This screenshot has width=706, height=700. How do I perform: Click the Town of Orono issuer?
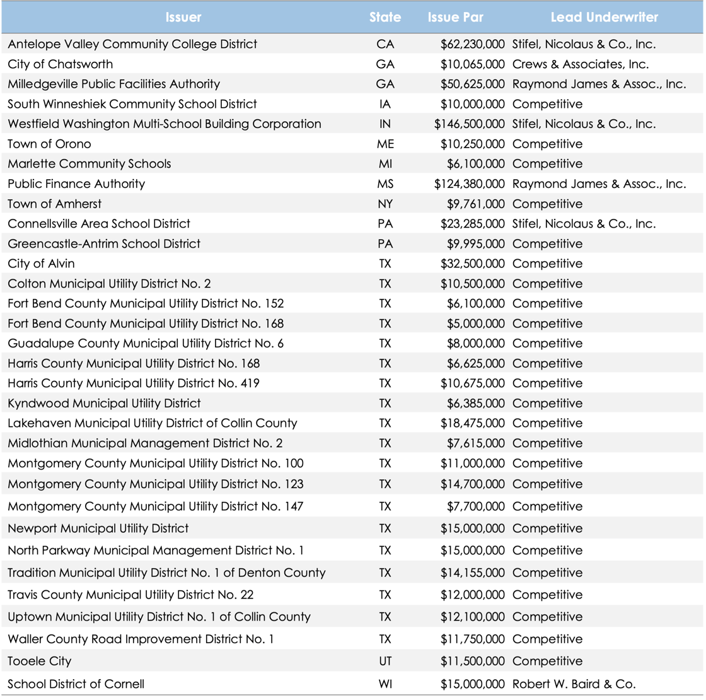pyautogui.click(x=50, y=144)
